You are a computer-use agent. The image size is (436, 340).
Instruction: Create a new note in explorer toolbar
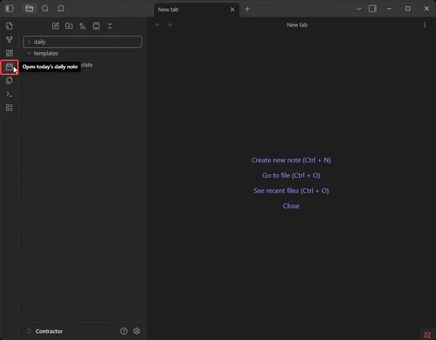pyautogui.click(x=55, y=26)
